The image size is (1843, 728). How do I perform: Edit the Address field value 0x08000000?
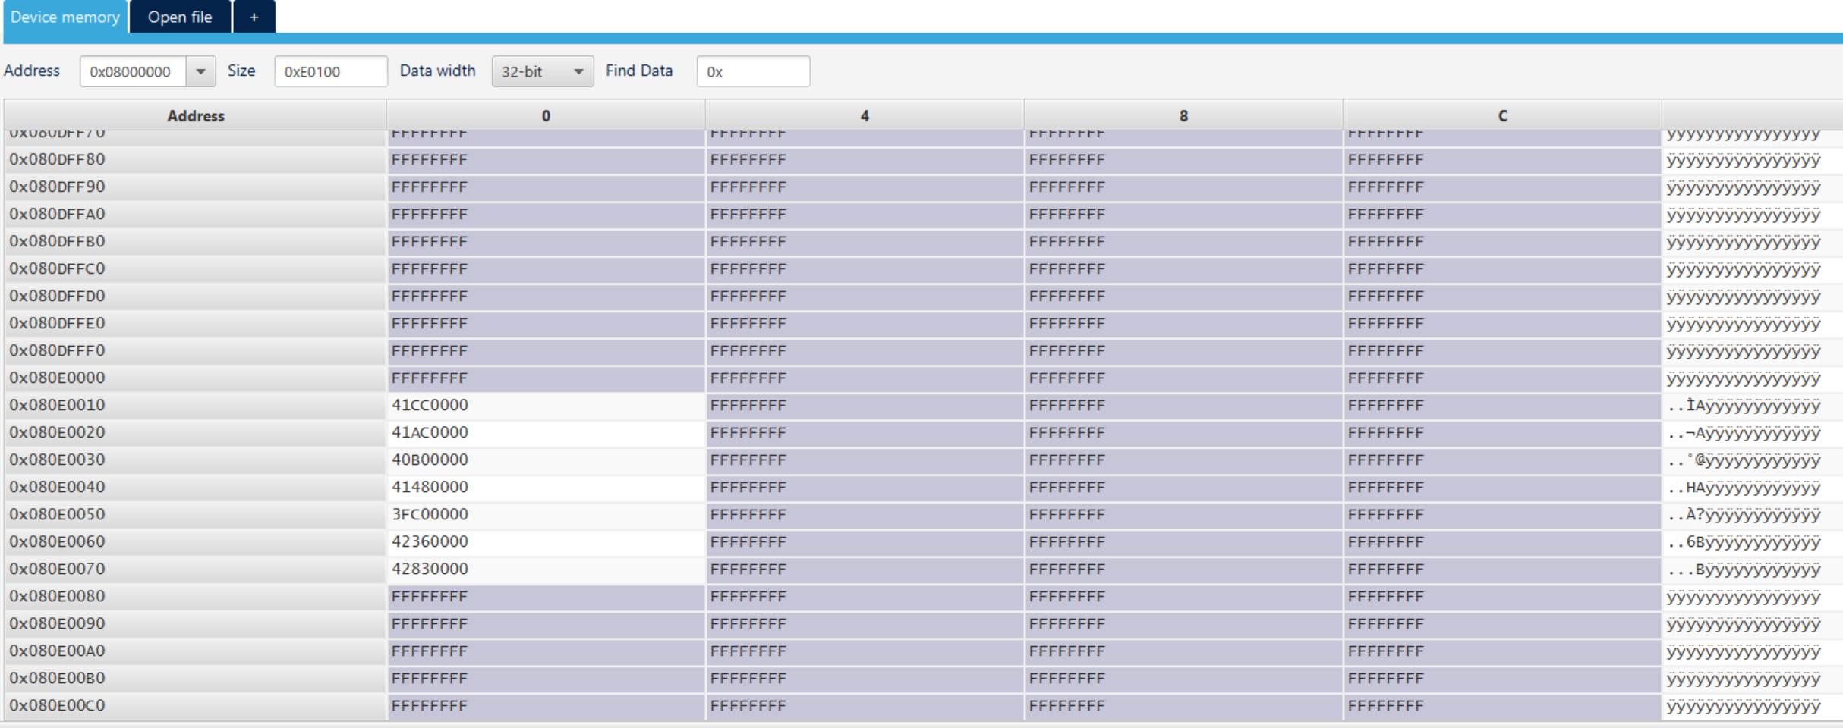click(x=137, y=71)
